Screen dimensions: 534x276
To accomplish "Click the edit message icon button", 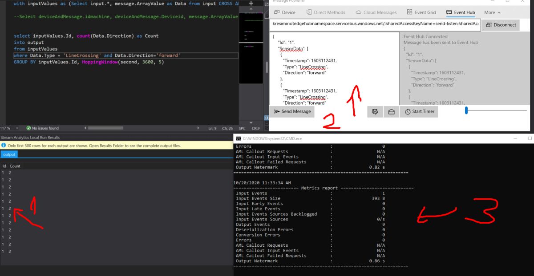I will click(x=375, y=112).
